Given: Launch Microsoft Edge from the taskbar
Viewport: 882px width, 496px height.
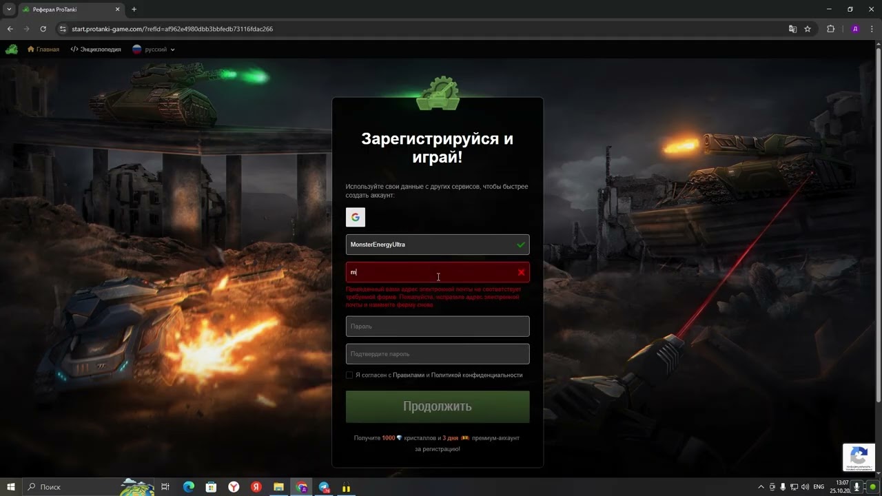Looking at the screenshot, I should (x=188, y=487).
